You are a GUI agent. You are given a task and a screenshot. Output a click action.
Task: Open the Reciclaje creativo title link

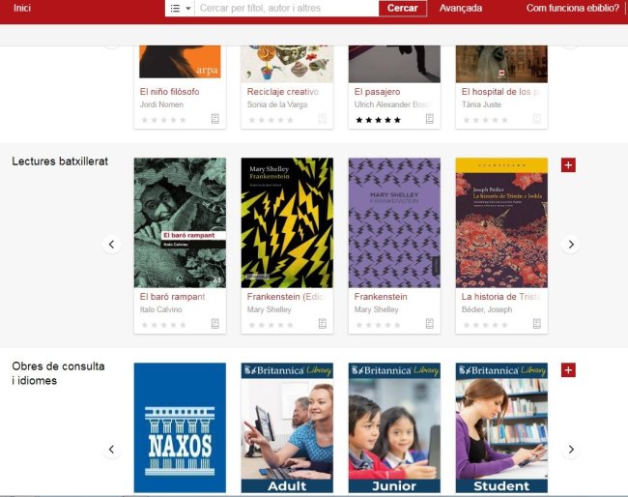coord(283,92)
